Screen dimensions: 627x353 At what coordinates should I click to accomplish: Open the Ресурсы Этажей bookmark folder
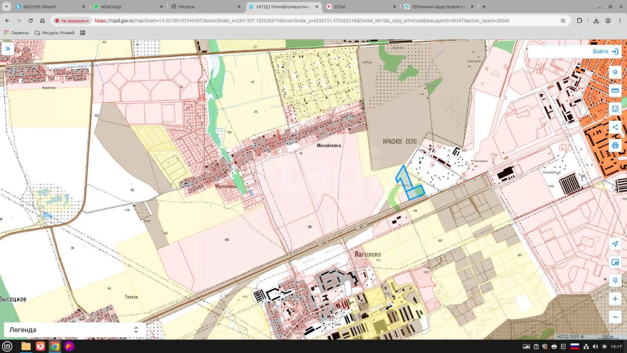pos(54,33)
